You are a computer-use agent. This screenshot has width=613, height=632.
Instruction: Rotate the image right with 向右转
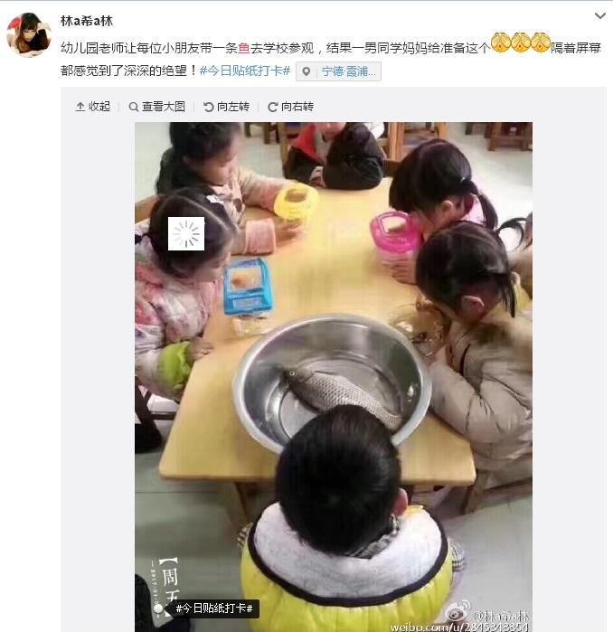[290, 107]
